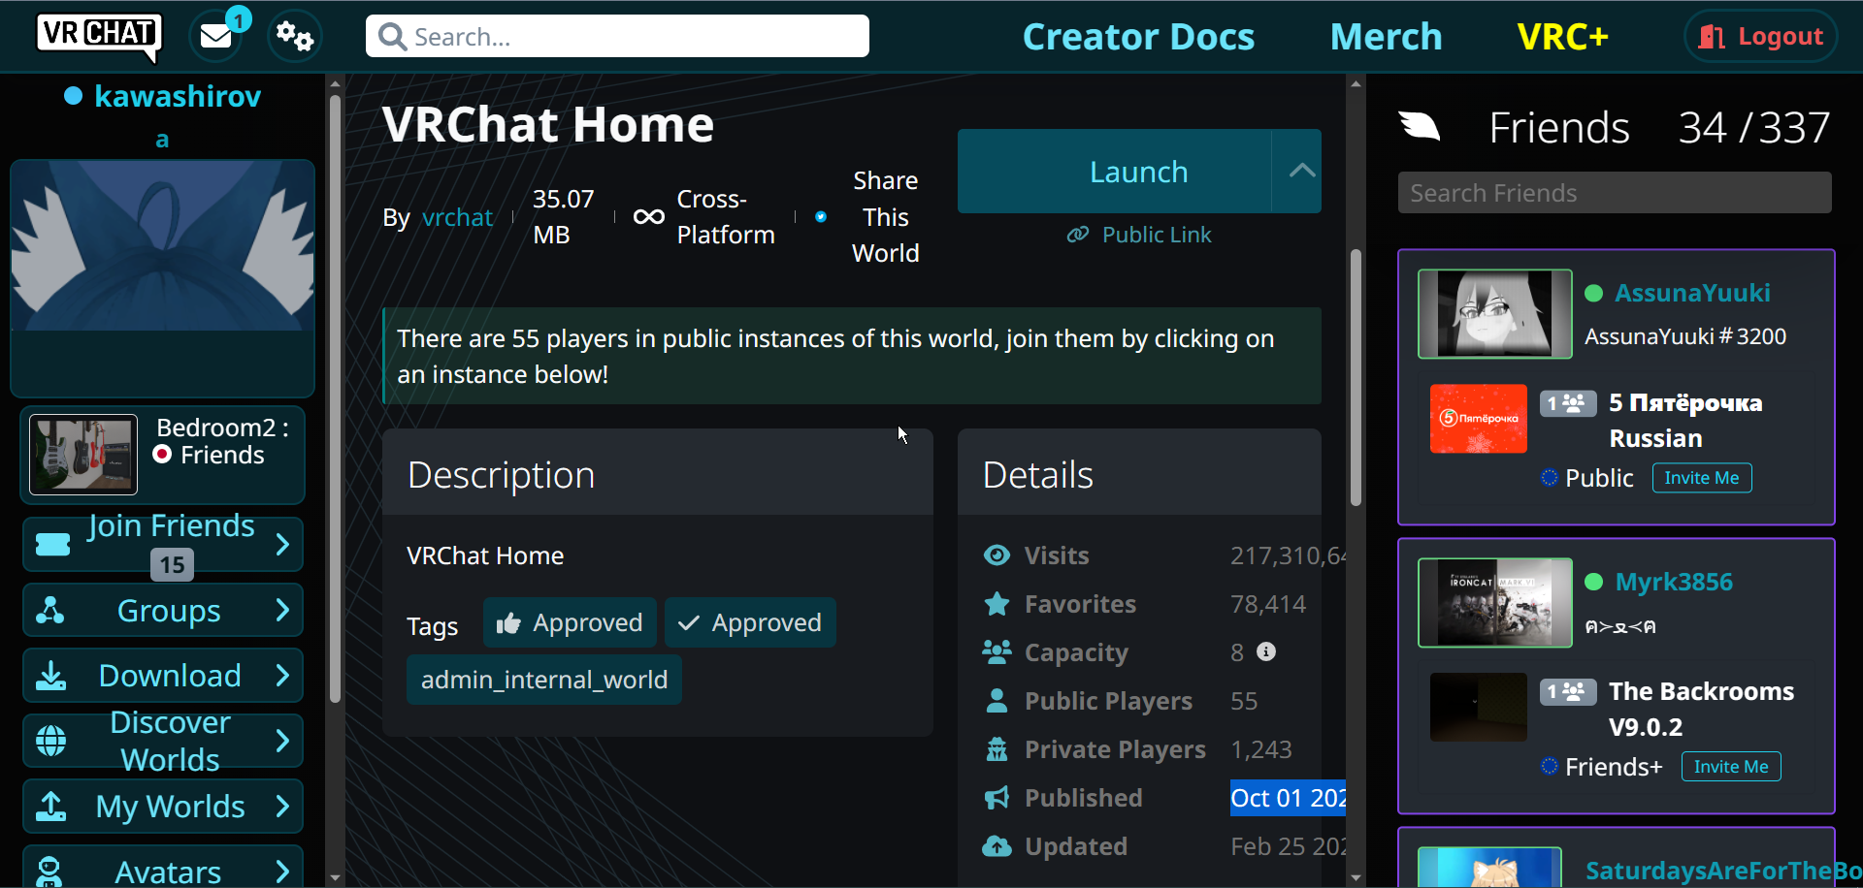This screenshot has height=888, width=1863.
Task: Click the Launch button
Action: pos(1114,172)
